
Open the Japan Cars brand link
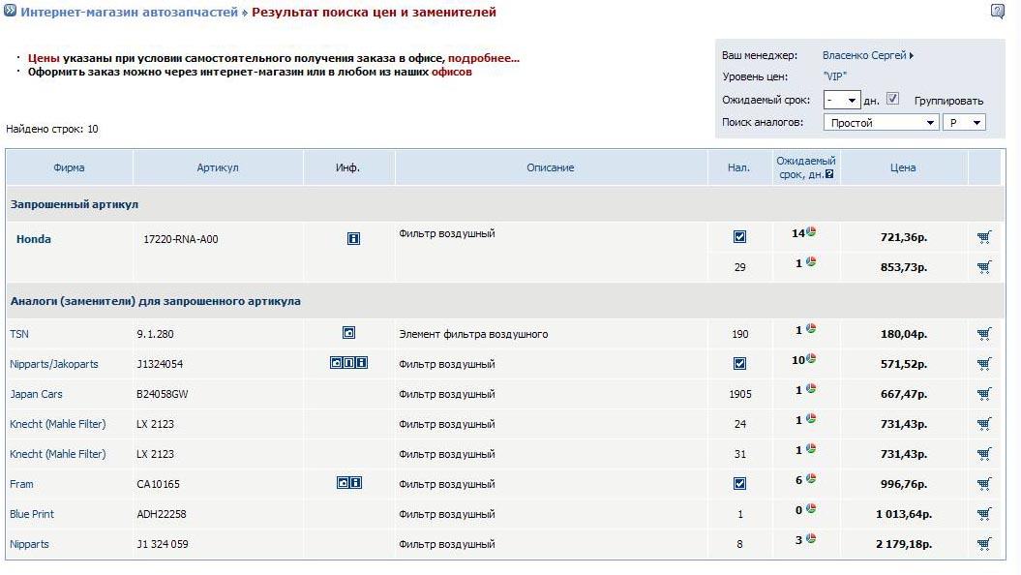(36, 394)
